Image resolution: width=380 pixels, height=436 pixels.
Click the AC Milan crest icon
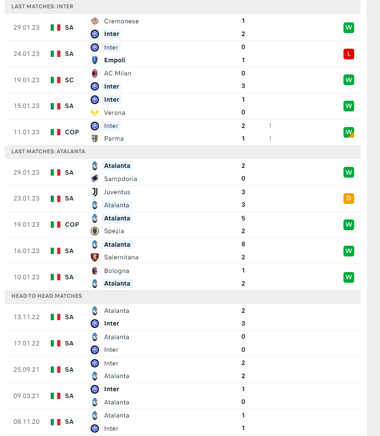[95, 73]
